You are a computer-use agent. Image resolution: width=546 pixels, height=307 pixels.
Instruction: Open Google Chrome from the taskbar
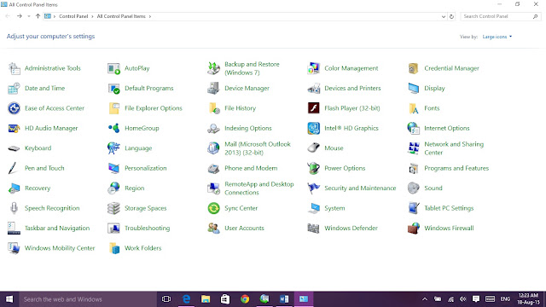[x=245, y=299]
